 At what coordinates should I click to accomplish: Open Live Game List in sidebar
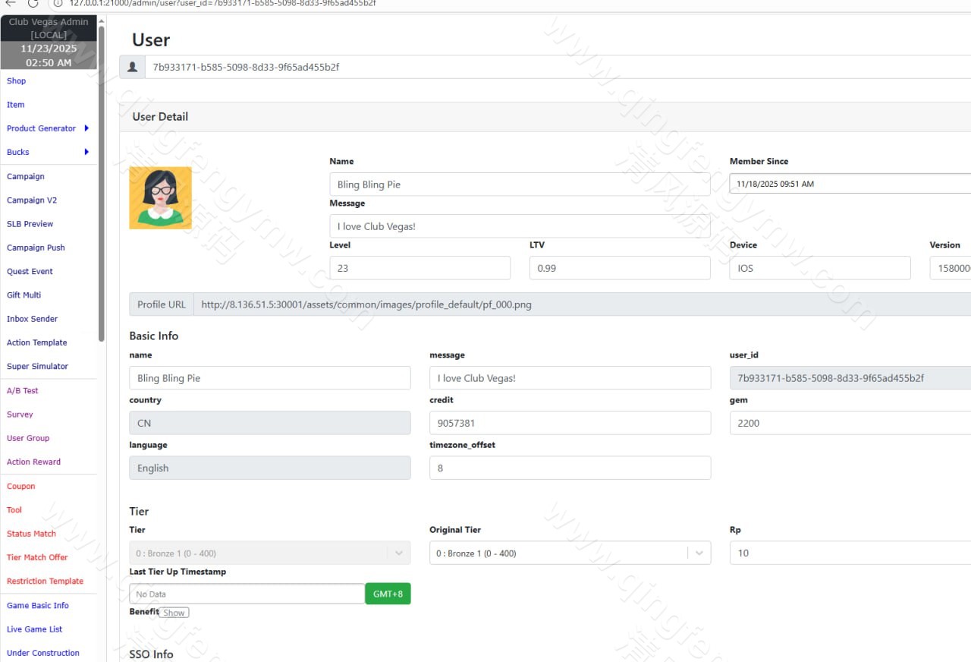[x=34, y=629]
